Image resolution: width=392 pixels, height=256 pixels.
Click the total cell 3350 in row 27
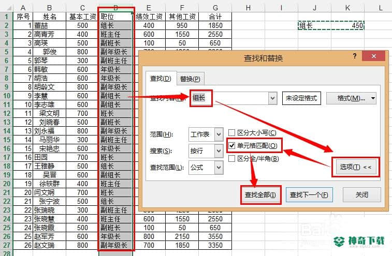pyautogui.click(x=215, y=245)
